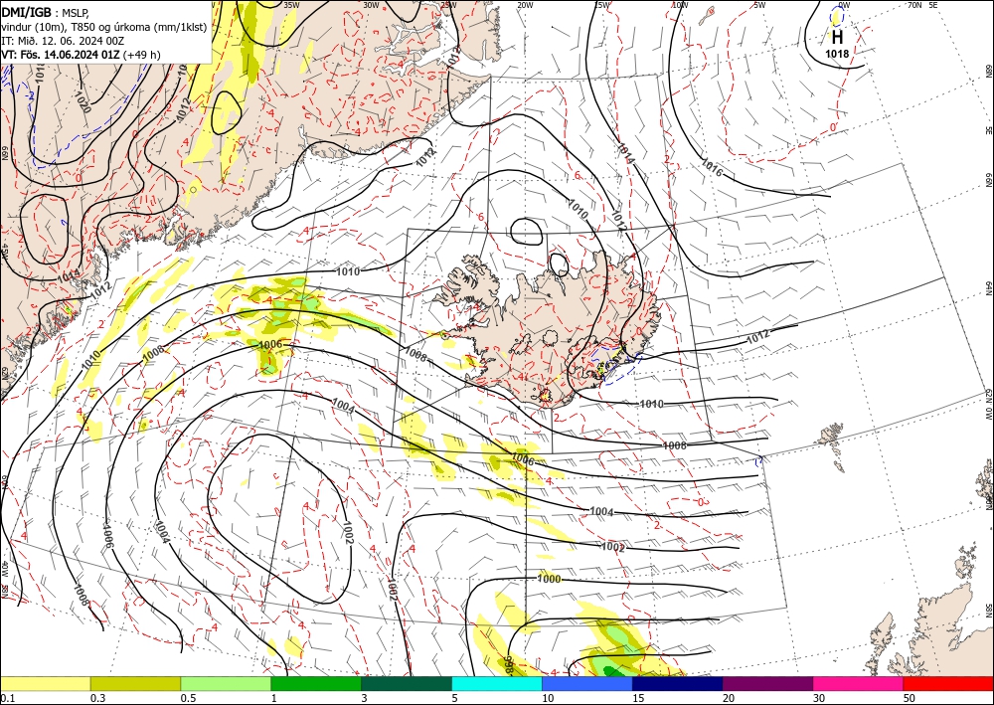This screenshot has height=705, width=994.
Task: Click the "1020" isobar label over Greenland
Action: pos(83,102)
